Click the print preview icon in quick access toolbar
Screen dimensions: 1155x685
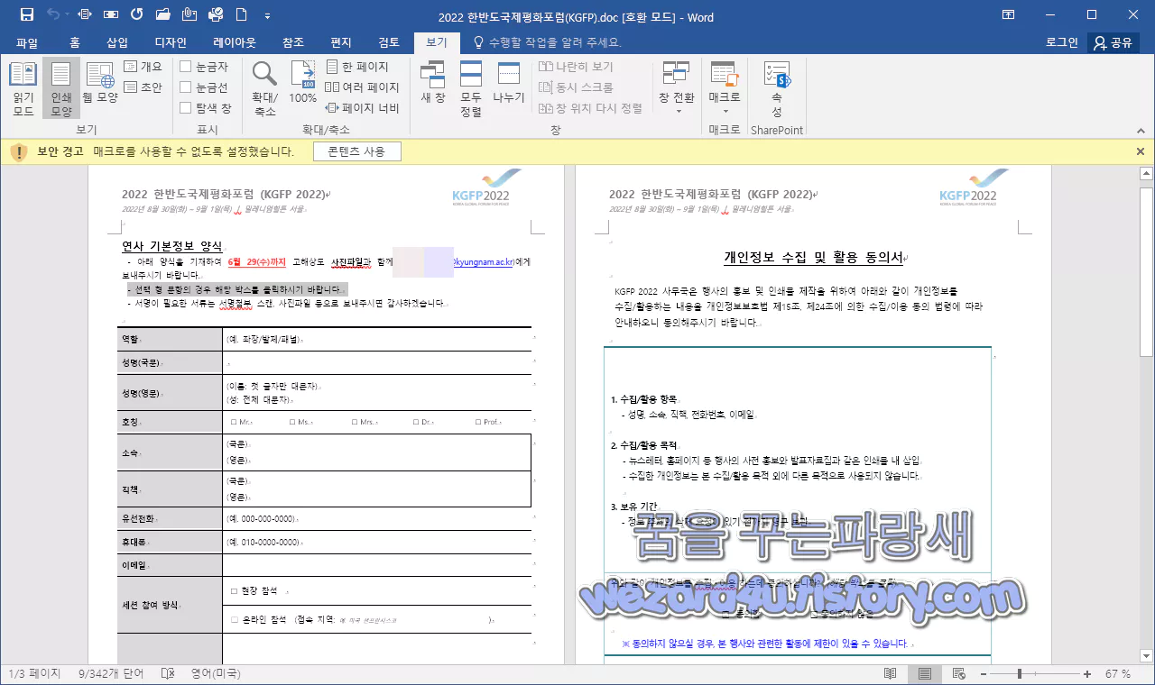tap(216, 14)
